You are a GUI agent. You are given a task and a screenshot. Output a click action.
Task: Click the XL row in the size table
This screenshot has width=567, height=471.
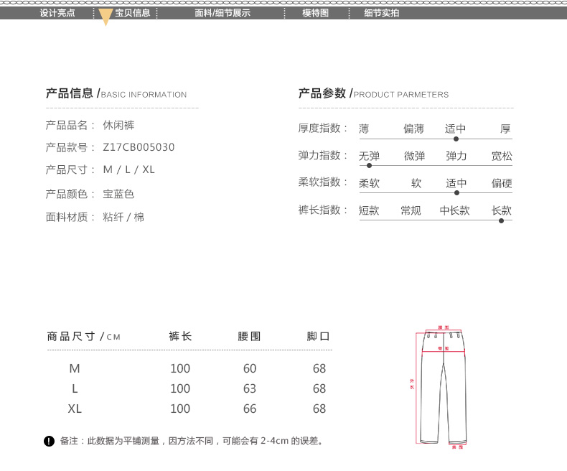[75, 409]
